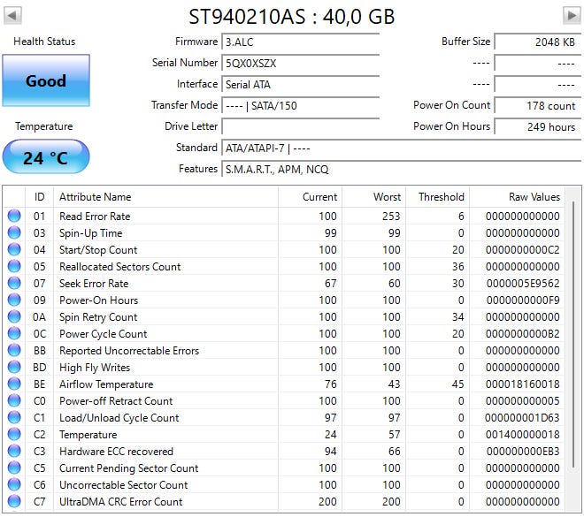Click the Spin-Up Time attribute name
This screenshot has height=517, width=584.
pyautogui.click(x=91, y=233)
